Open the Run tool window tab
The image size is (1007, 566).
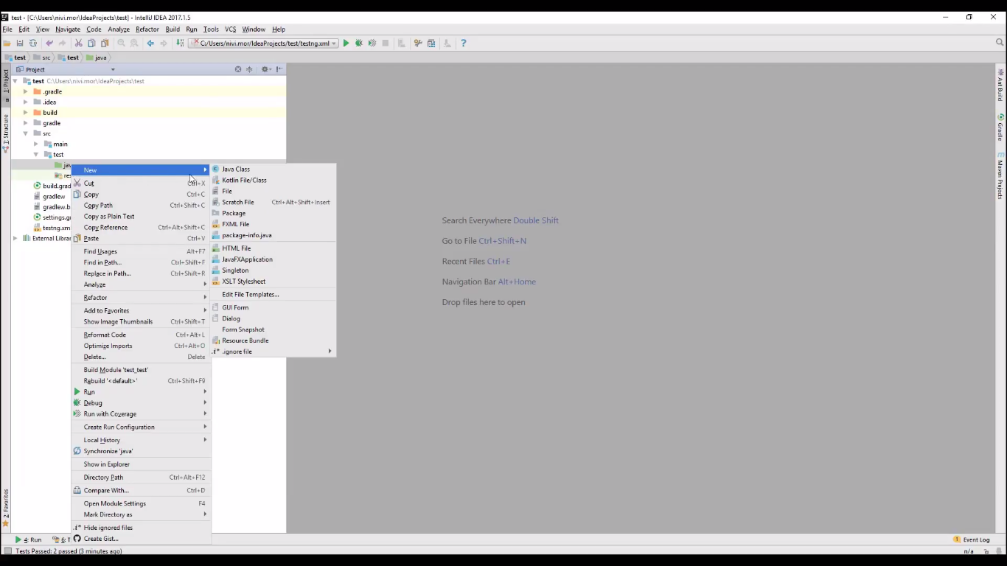pyautogui.click(x=29, y=539)
